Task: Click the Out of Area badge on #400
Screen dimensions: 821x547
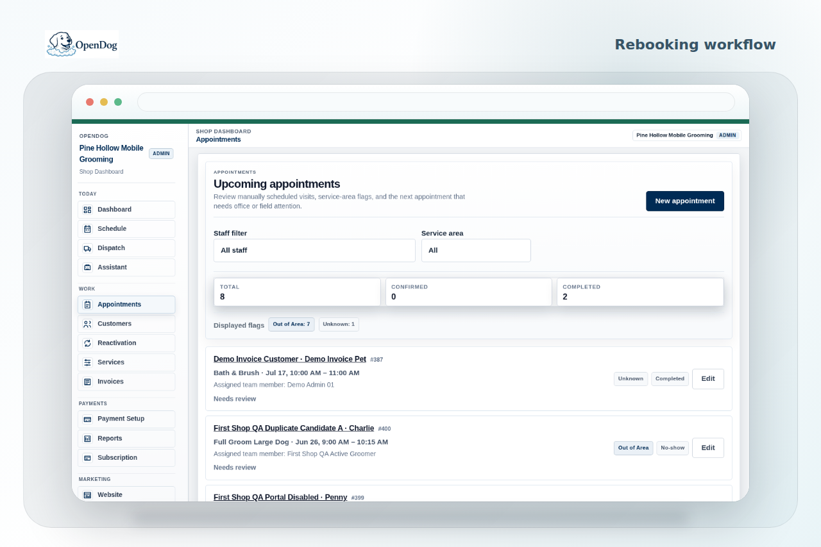Action: click(634, 448)
